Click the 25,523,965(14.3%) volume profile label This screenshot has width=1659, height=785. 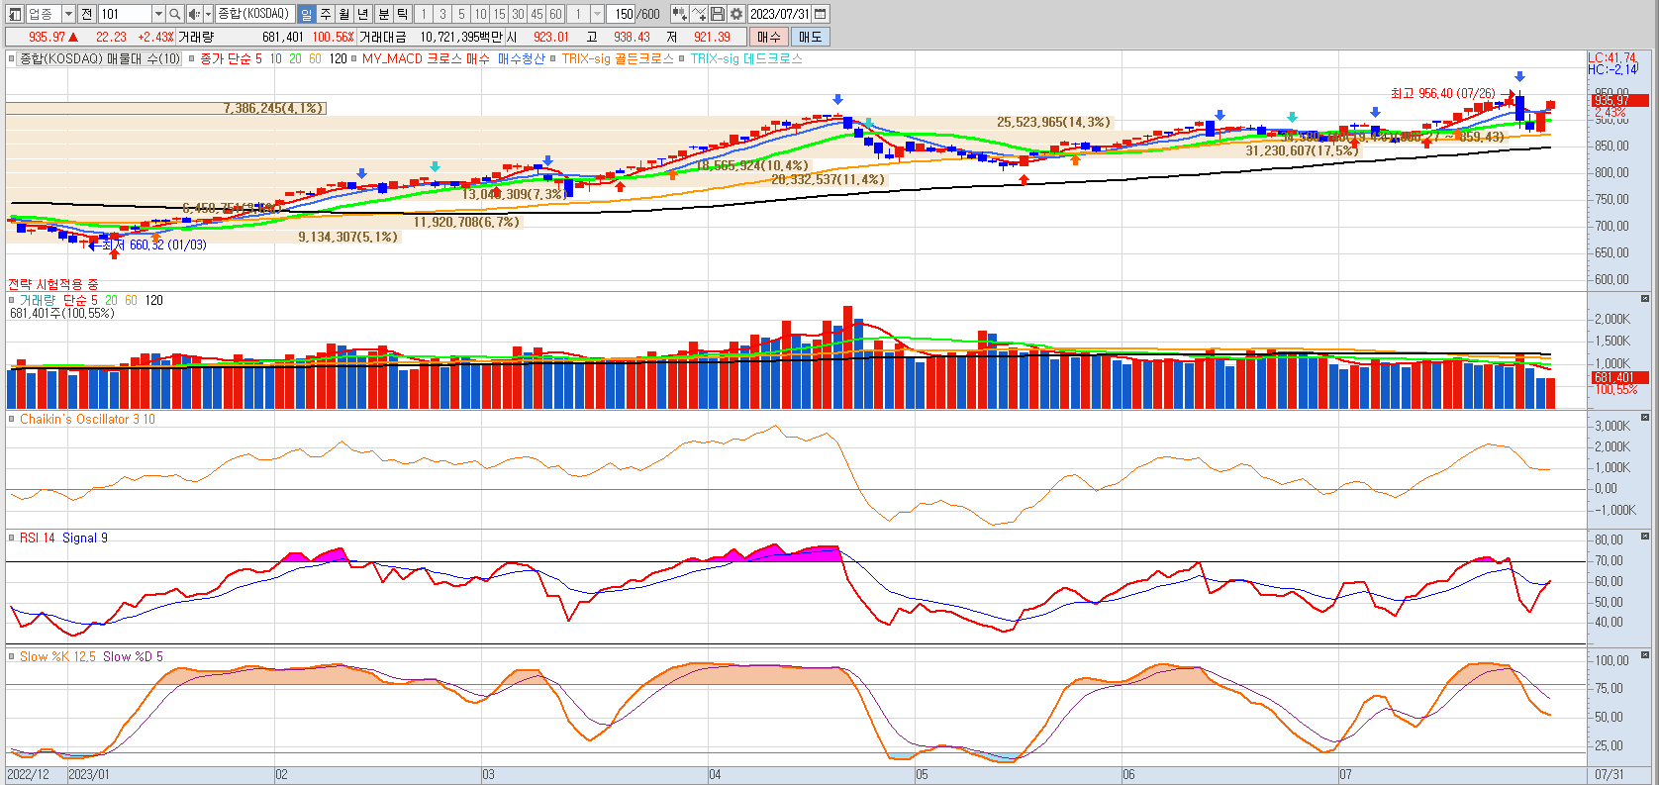click(x=1053, y=122)
